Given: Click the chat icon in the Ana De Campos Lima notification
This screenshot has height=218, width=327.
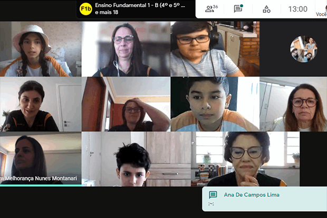Looking at the screenshot, I should click(213, 195).
